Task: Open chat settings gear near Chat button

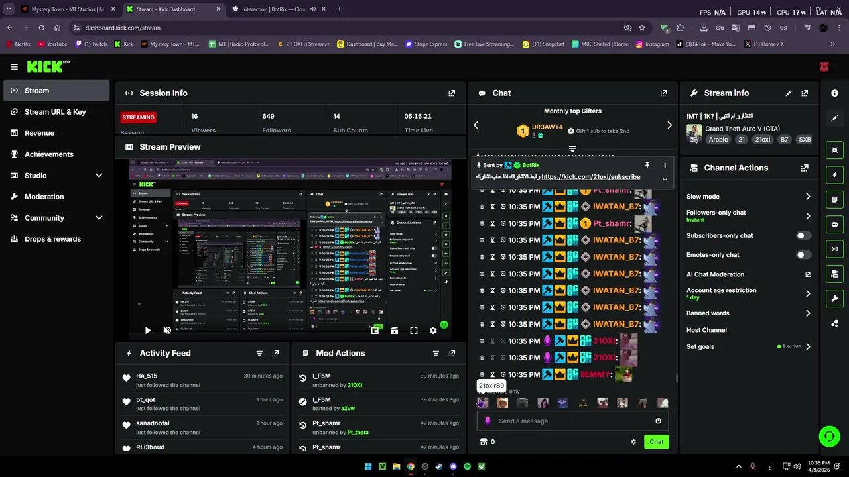Action: pos(633,442)
